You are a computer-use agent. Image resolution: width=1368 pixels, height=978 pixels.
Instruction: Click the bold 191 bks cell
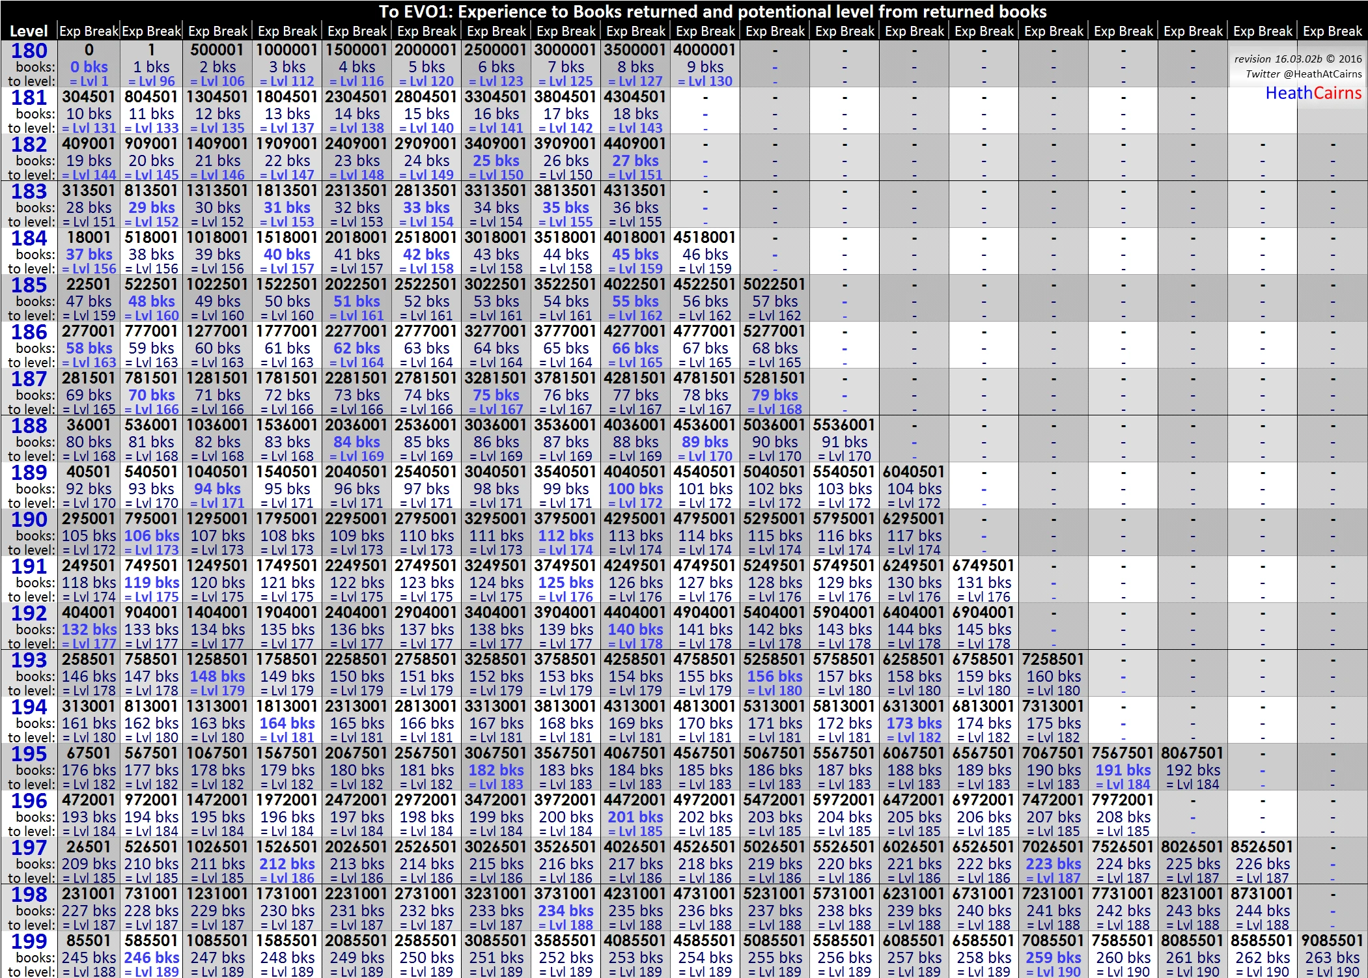tap(1123, 770)
